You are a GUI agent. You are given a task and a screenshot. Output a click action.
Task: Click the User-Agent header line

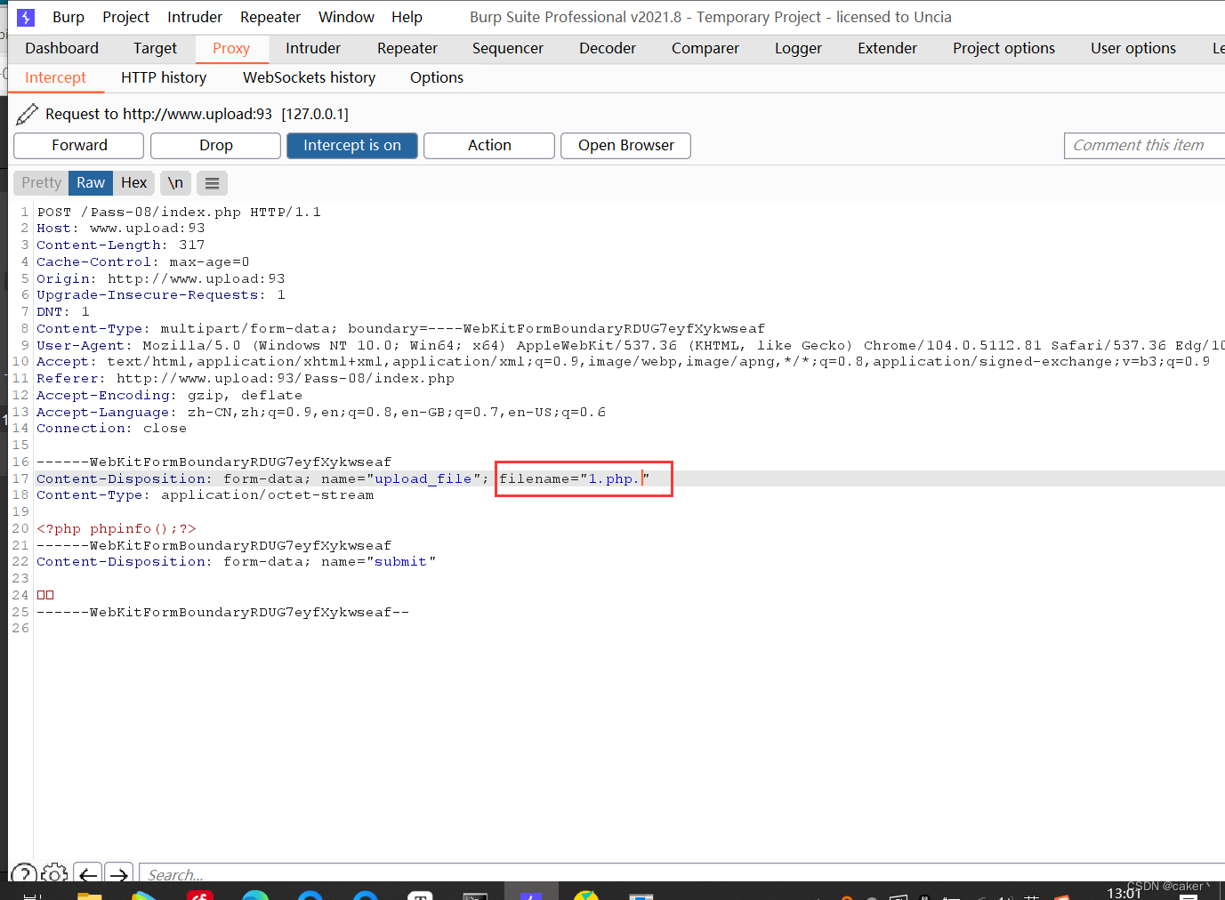tap(630, 346)
